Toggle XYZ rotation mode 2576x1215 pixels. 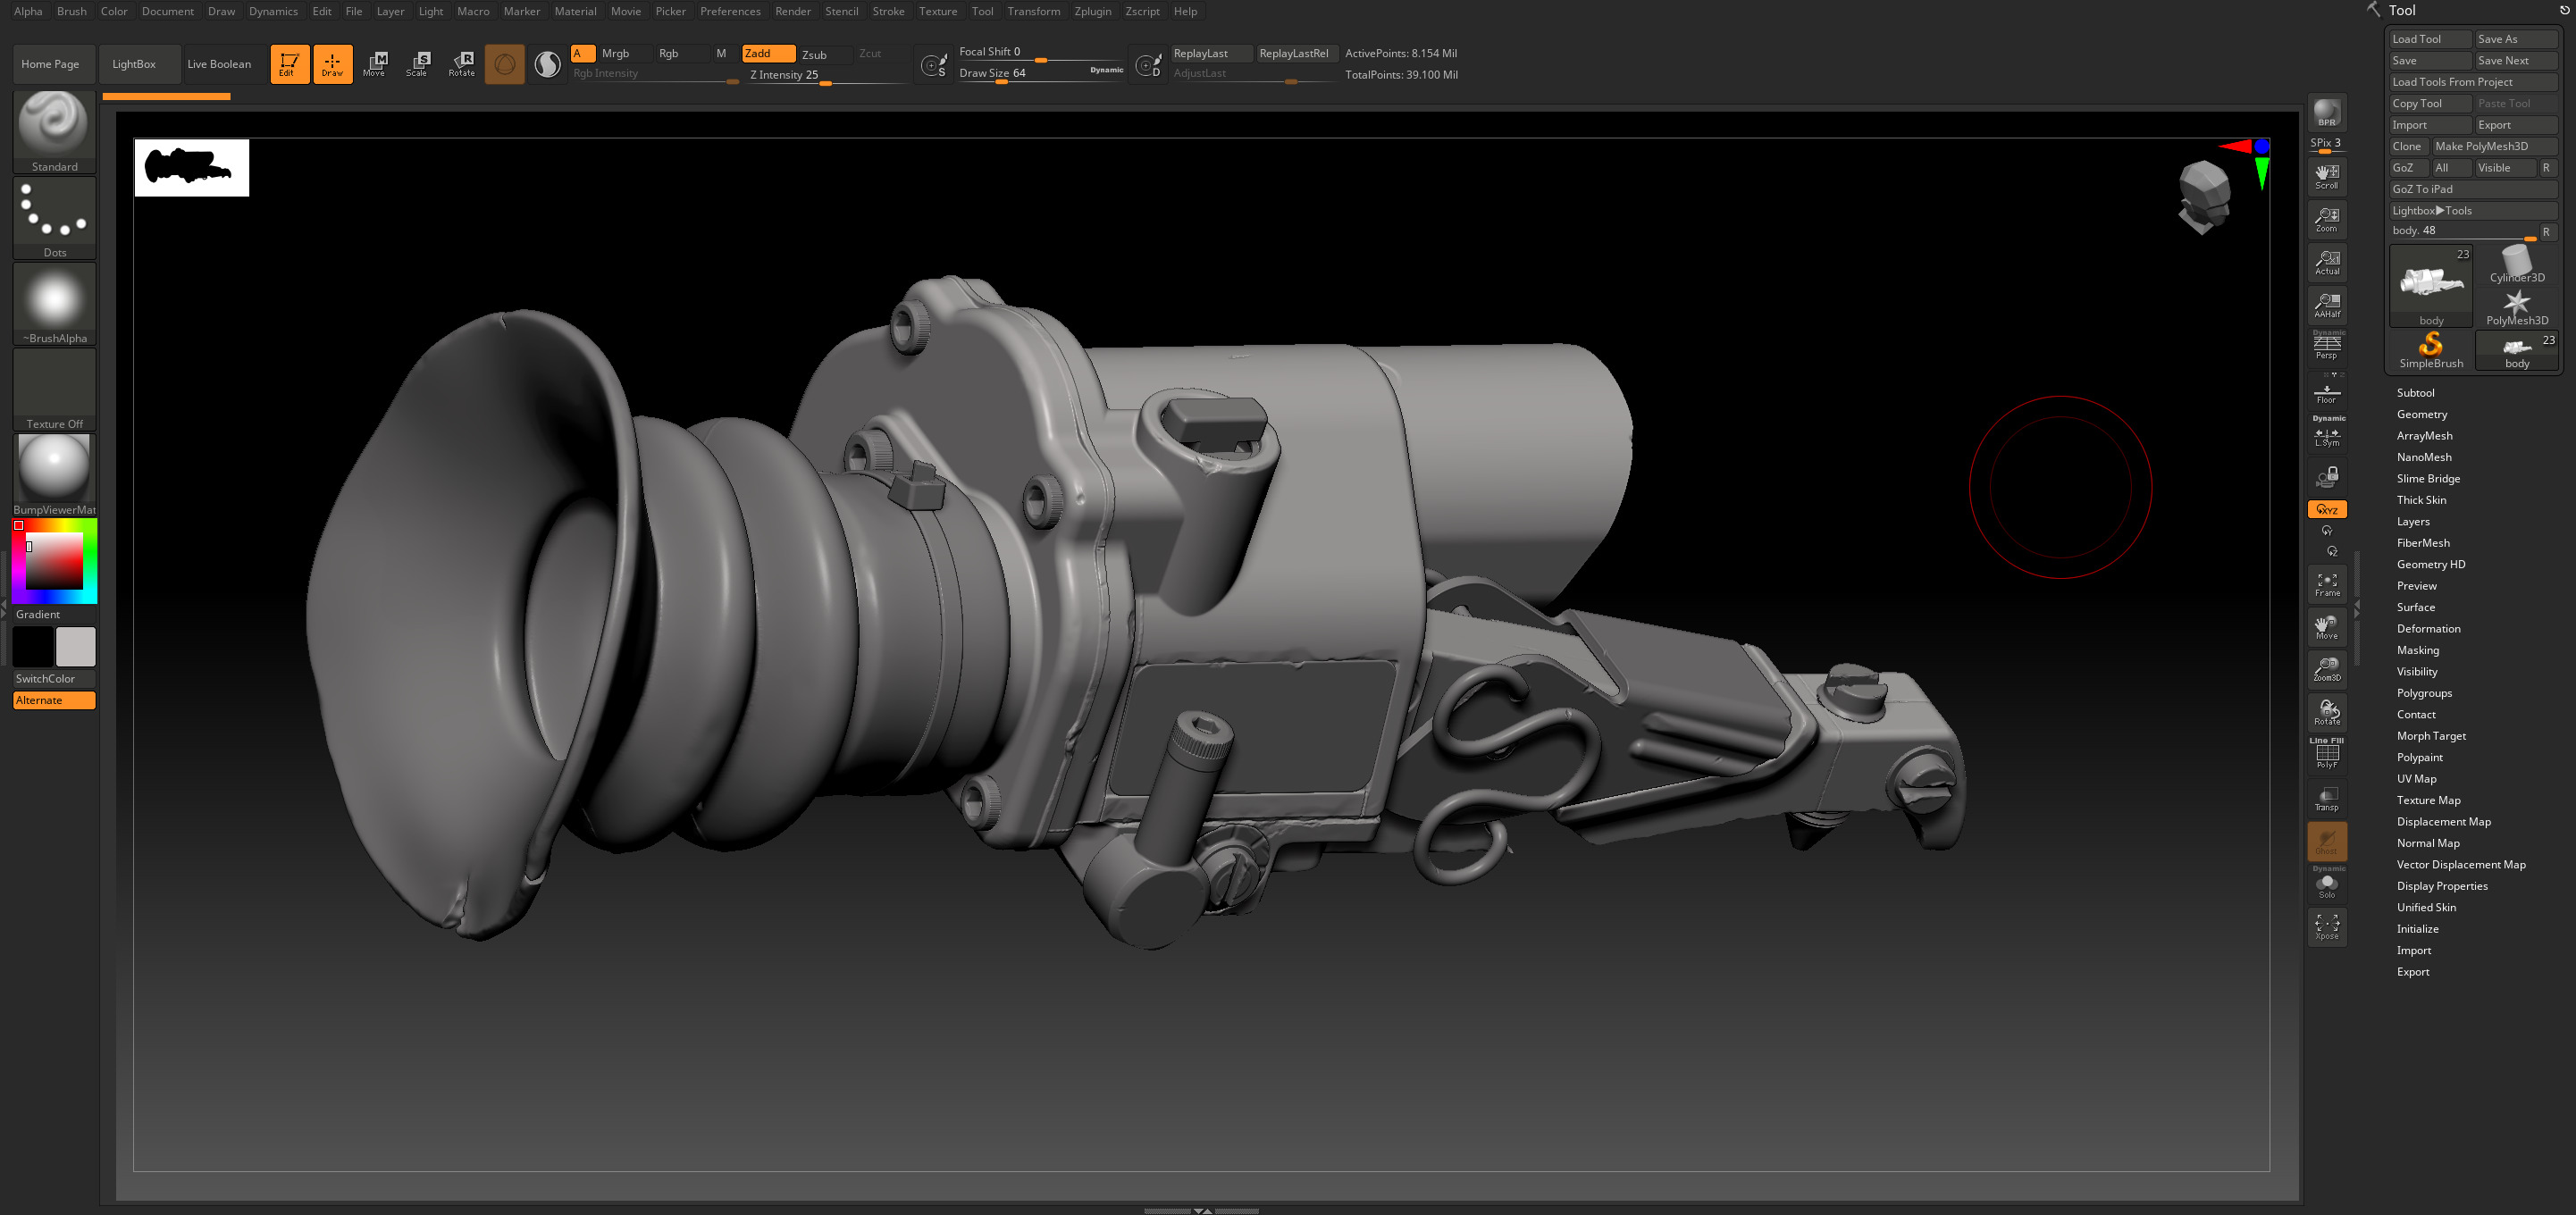pyautogui.click(x=2326, y=509)
